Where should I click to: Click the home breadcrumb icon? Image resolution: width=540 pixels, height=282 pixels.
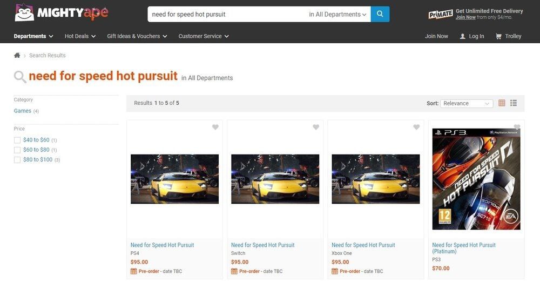pyautogui.click(x=17, y=55)
